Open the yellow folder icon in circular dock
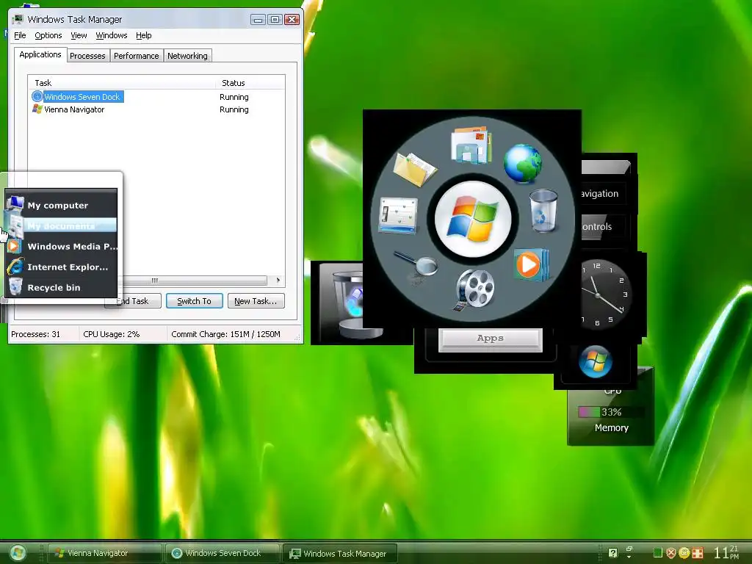 (x=414, y=169)
